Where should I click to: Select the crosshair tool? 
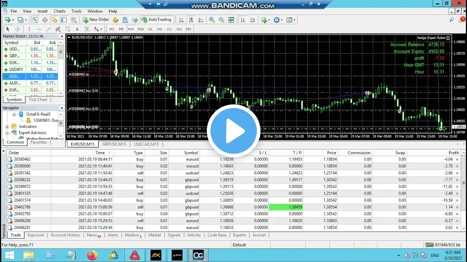click(17, 29)
